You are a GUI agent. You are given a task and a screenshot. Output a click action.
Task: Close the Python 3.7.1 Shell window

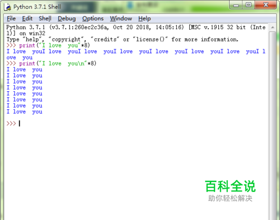pos(265,5)
